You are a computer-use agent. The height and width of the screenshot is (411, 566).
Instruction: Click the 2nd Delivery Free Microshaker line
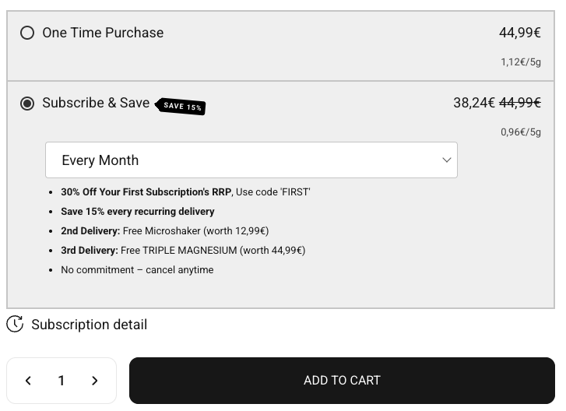coord(165,230)
